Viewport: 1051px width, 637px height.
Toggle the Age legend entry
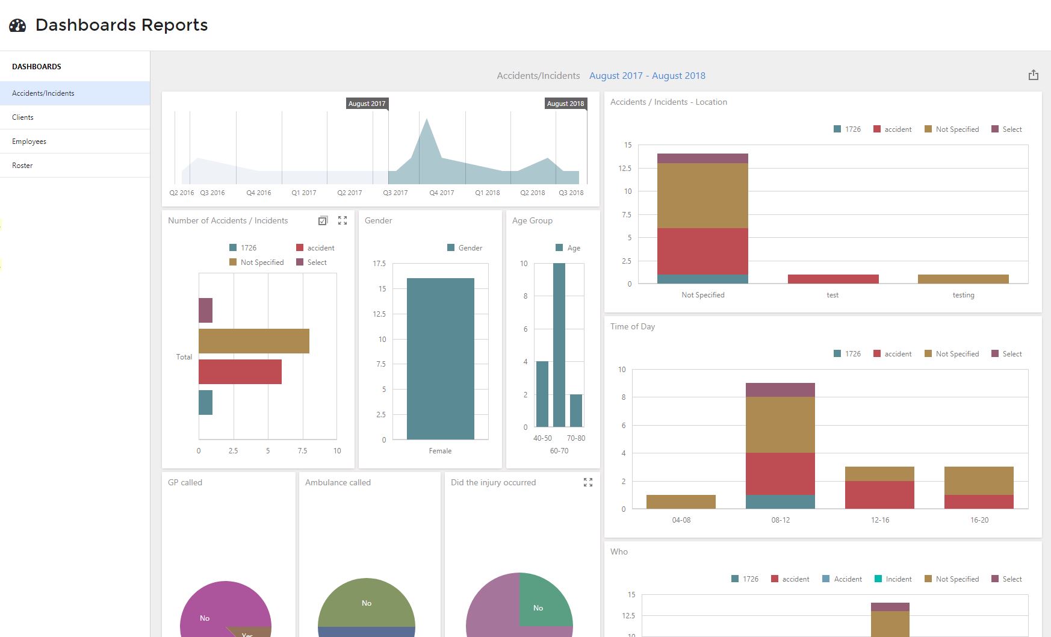(x=568, y=248)
